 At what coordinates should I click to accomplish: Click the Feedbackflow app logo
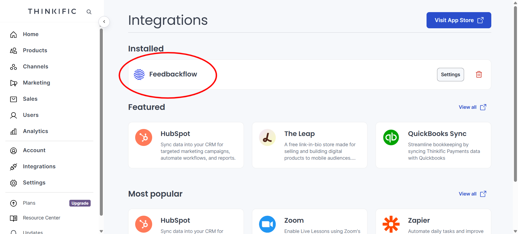click(139, 75)
